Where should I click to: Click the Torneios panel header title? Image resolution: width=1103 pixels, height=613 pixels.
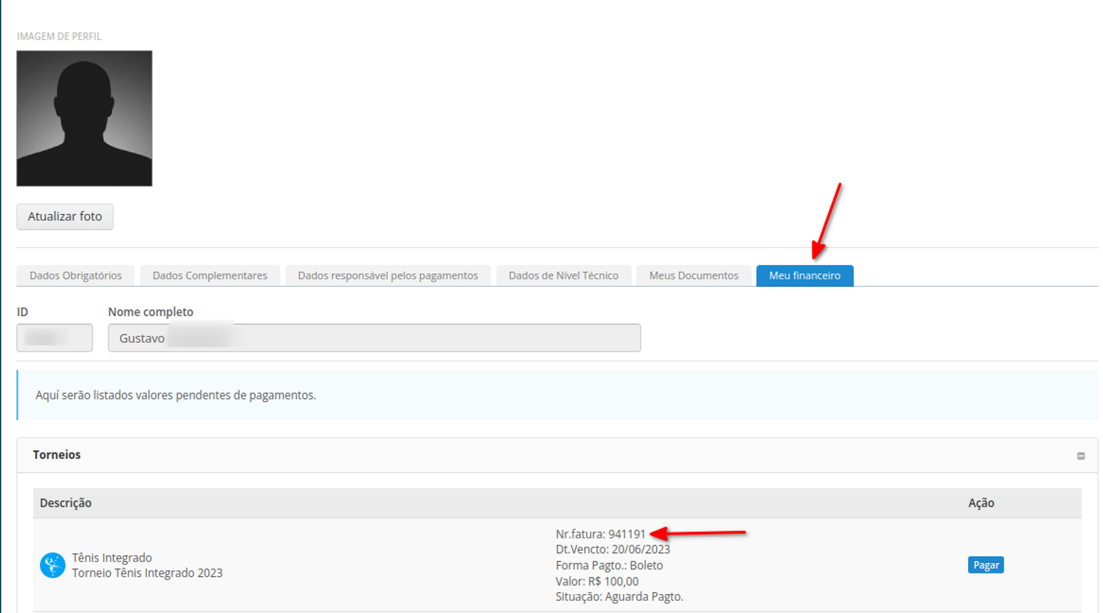[57, 455]
